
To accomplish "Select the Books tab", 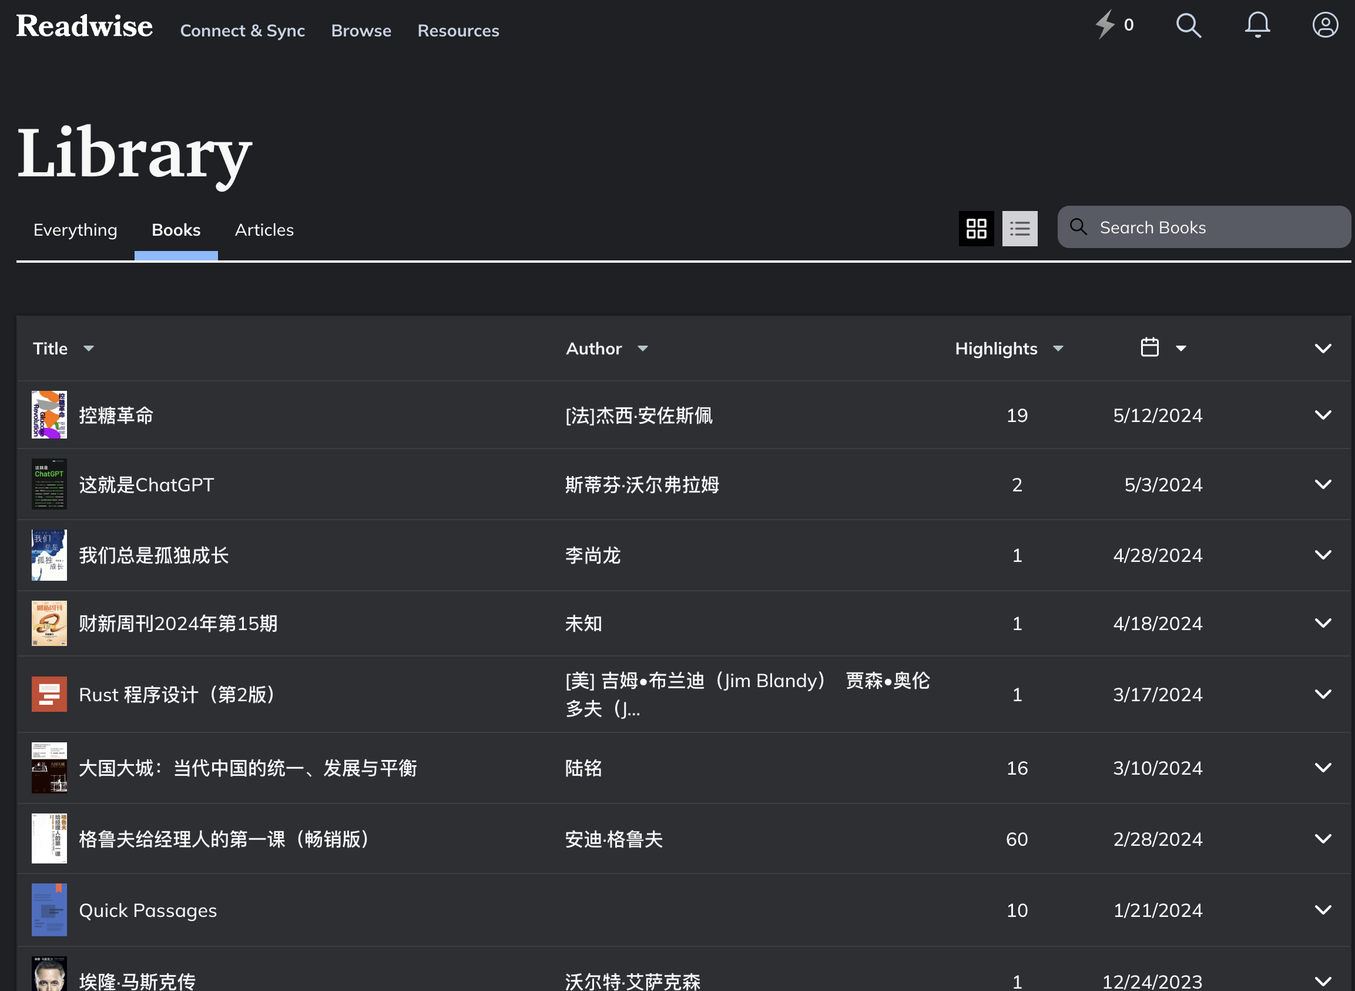I will point(176,230).
